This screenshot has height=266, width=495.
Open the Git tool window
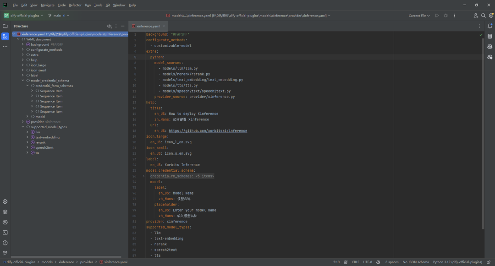(x=5, y=253)
